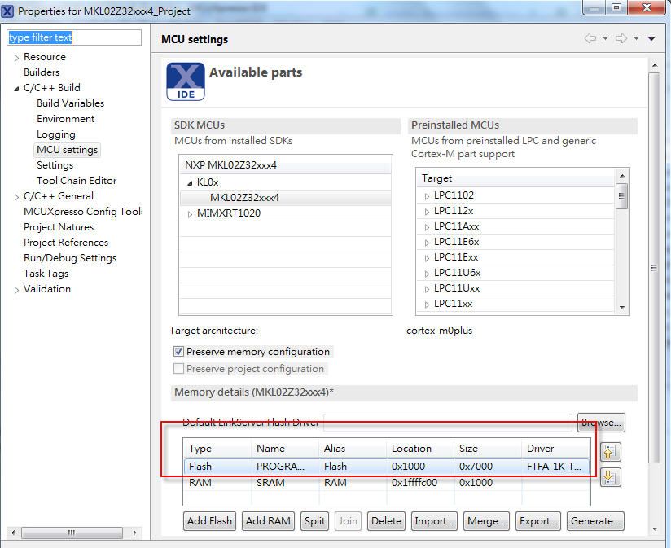This screenshot has width=671, height=548.
Task: Expand the LPC11Axx target entry
Action: click(x=427, y=227)
